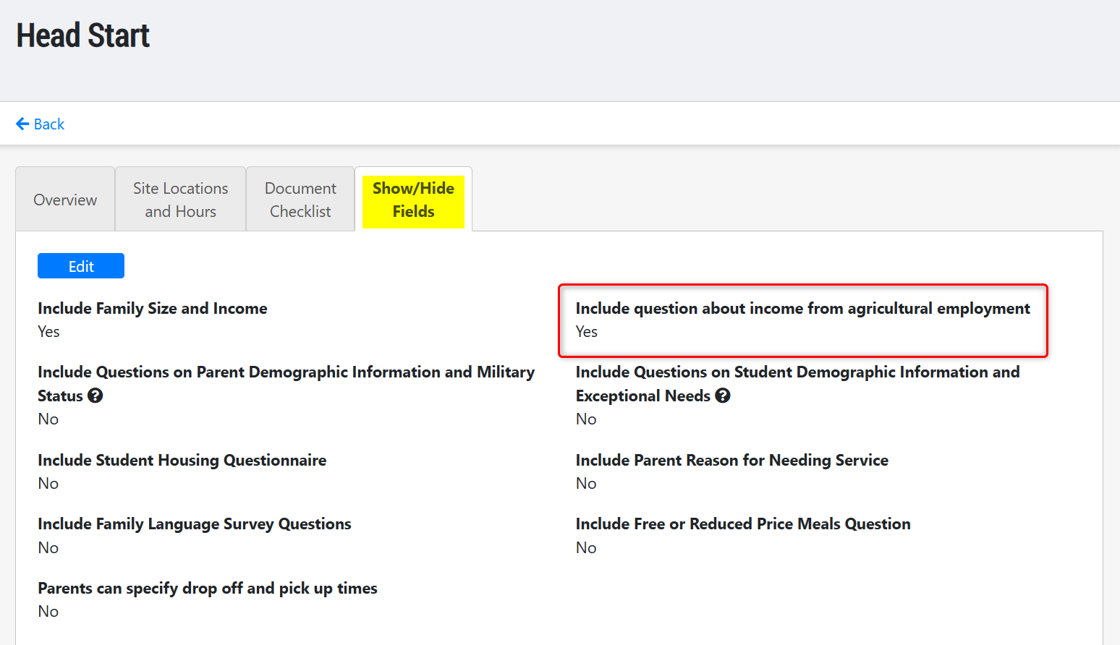Click the blue Edit button
Image resolution: width=1120 pixels, height=645 pixels.
point(81,266)
